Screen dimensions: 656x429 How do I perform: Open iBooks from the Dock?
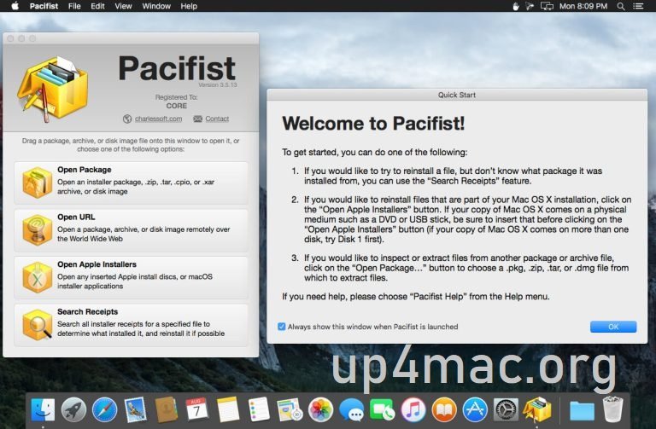444,409
